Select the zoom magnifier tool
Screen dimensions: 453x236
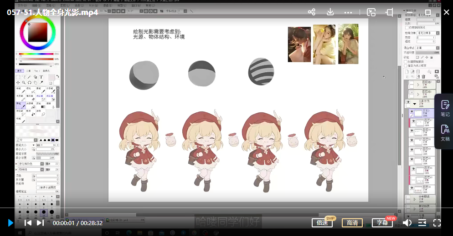[24, 82]
